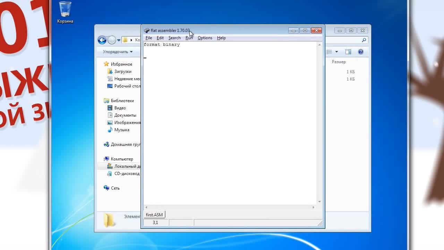Viewport: 444px width, 250px height.
Task: Click the Избранное star icon
Action: 106,64
